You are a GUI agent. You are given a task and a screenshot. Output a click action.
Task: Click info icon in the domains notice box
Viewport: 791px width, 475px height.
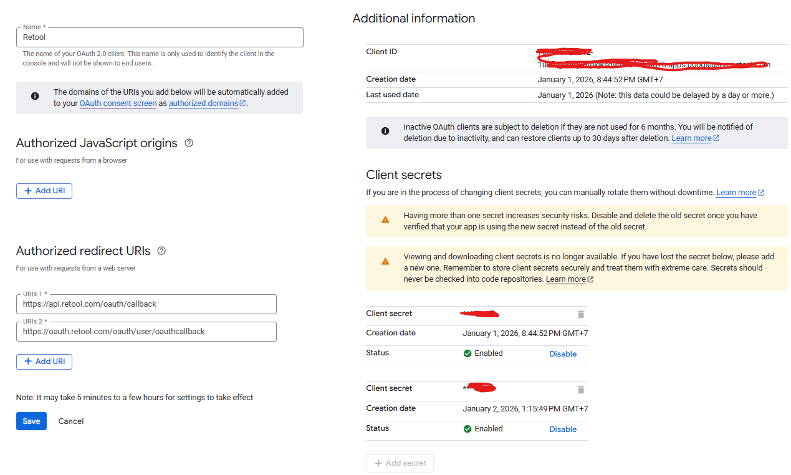(35, 97)
